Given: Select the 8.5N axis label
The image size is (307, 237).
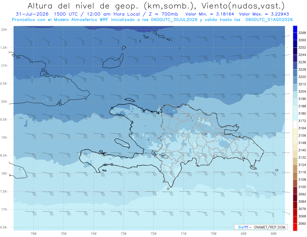Looking at the screenshot, I should coord(4,155).
